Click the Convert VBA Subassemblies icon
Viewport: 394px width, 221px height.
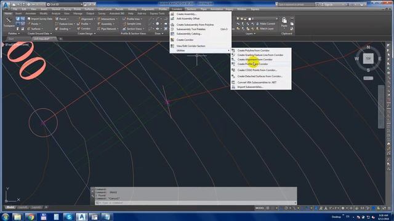coord(233,82)
